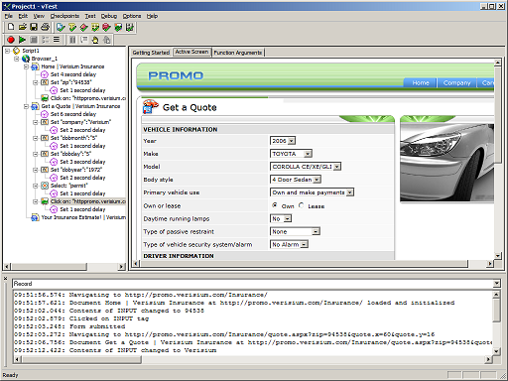
Task: Click the grayed checklist toolbar icon
Action: pyautogui.click(x=46, y=40)
